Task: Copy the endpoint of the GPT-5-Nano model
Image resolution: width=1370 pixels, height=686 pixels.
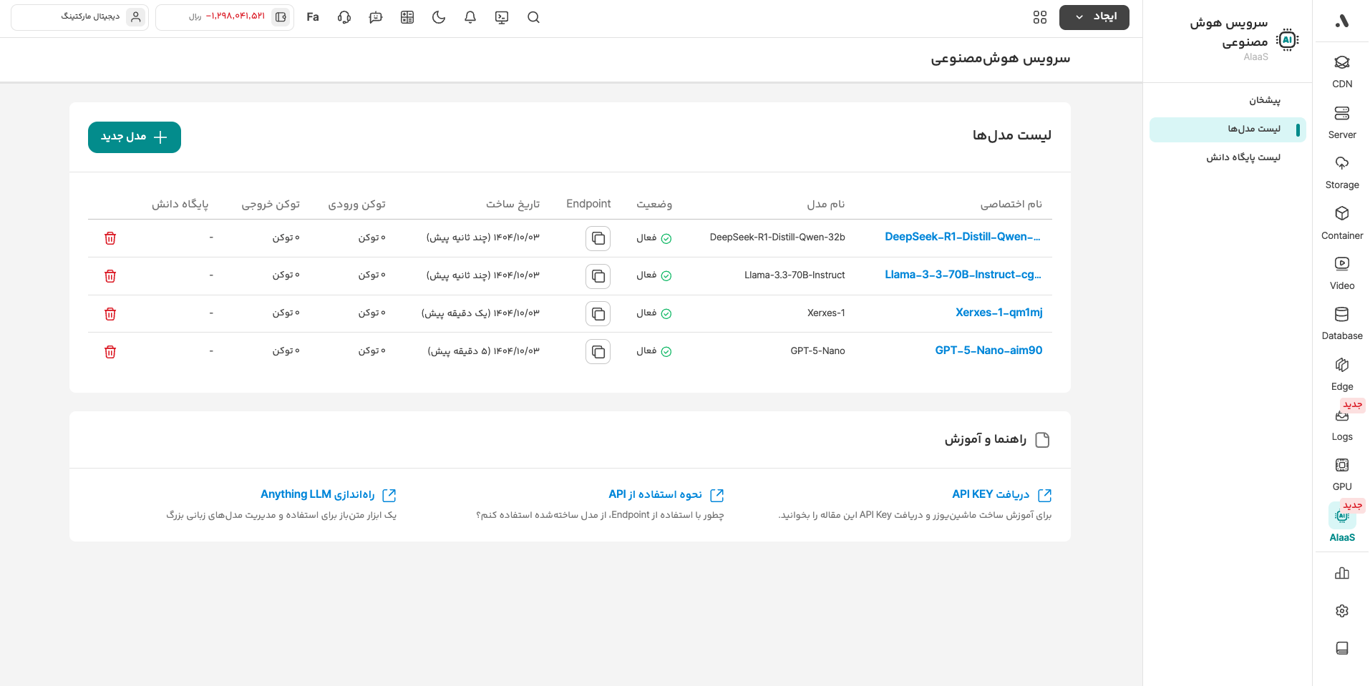Action: click(x=598, y=352)
